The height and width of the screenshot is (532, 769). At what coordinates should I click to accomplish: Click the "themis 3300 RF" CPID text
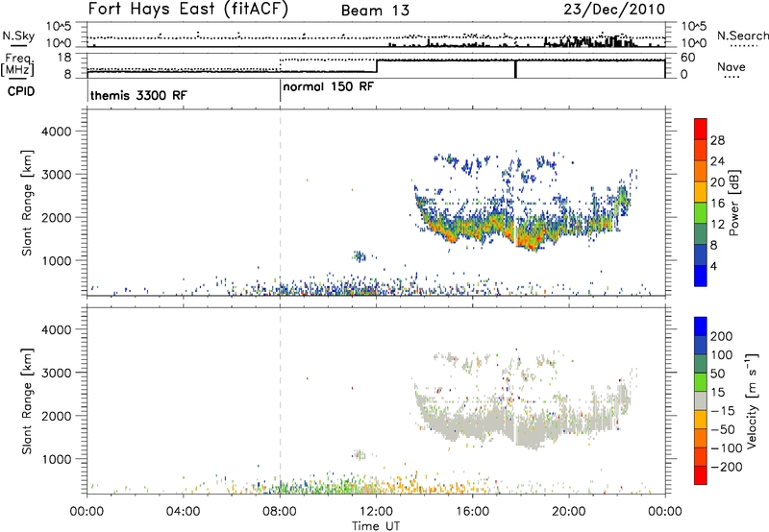pos(138,95)
